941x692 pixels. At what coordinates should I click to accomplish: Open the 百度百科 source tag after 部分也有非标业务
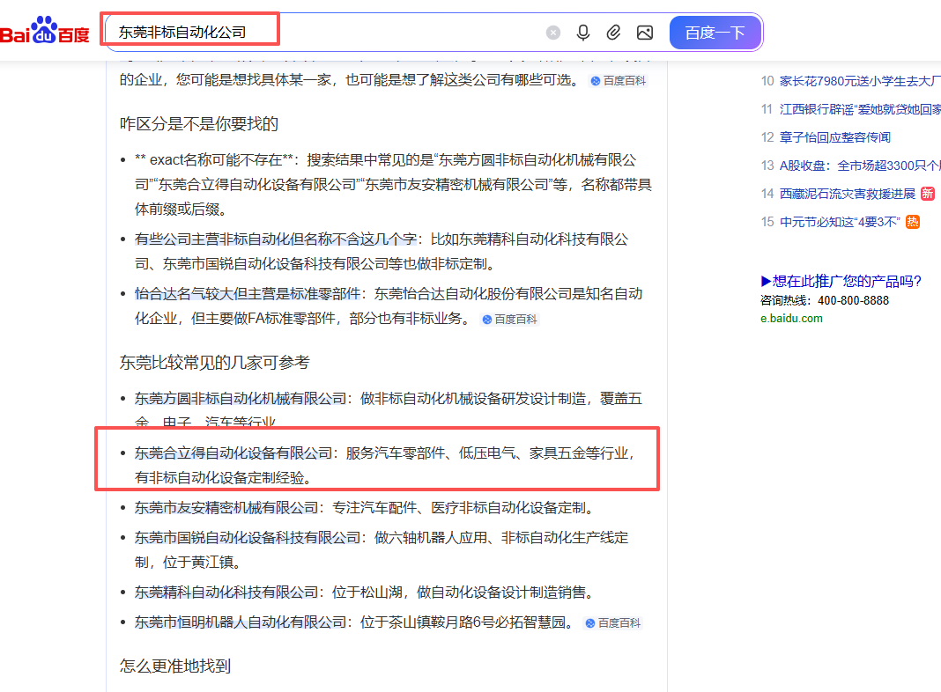tap(510, 320)
